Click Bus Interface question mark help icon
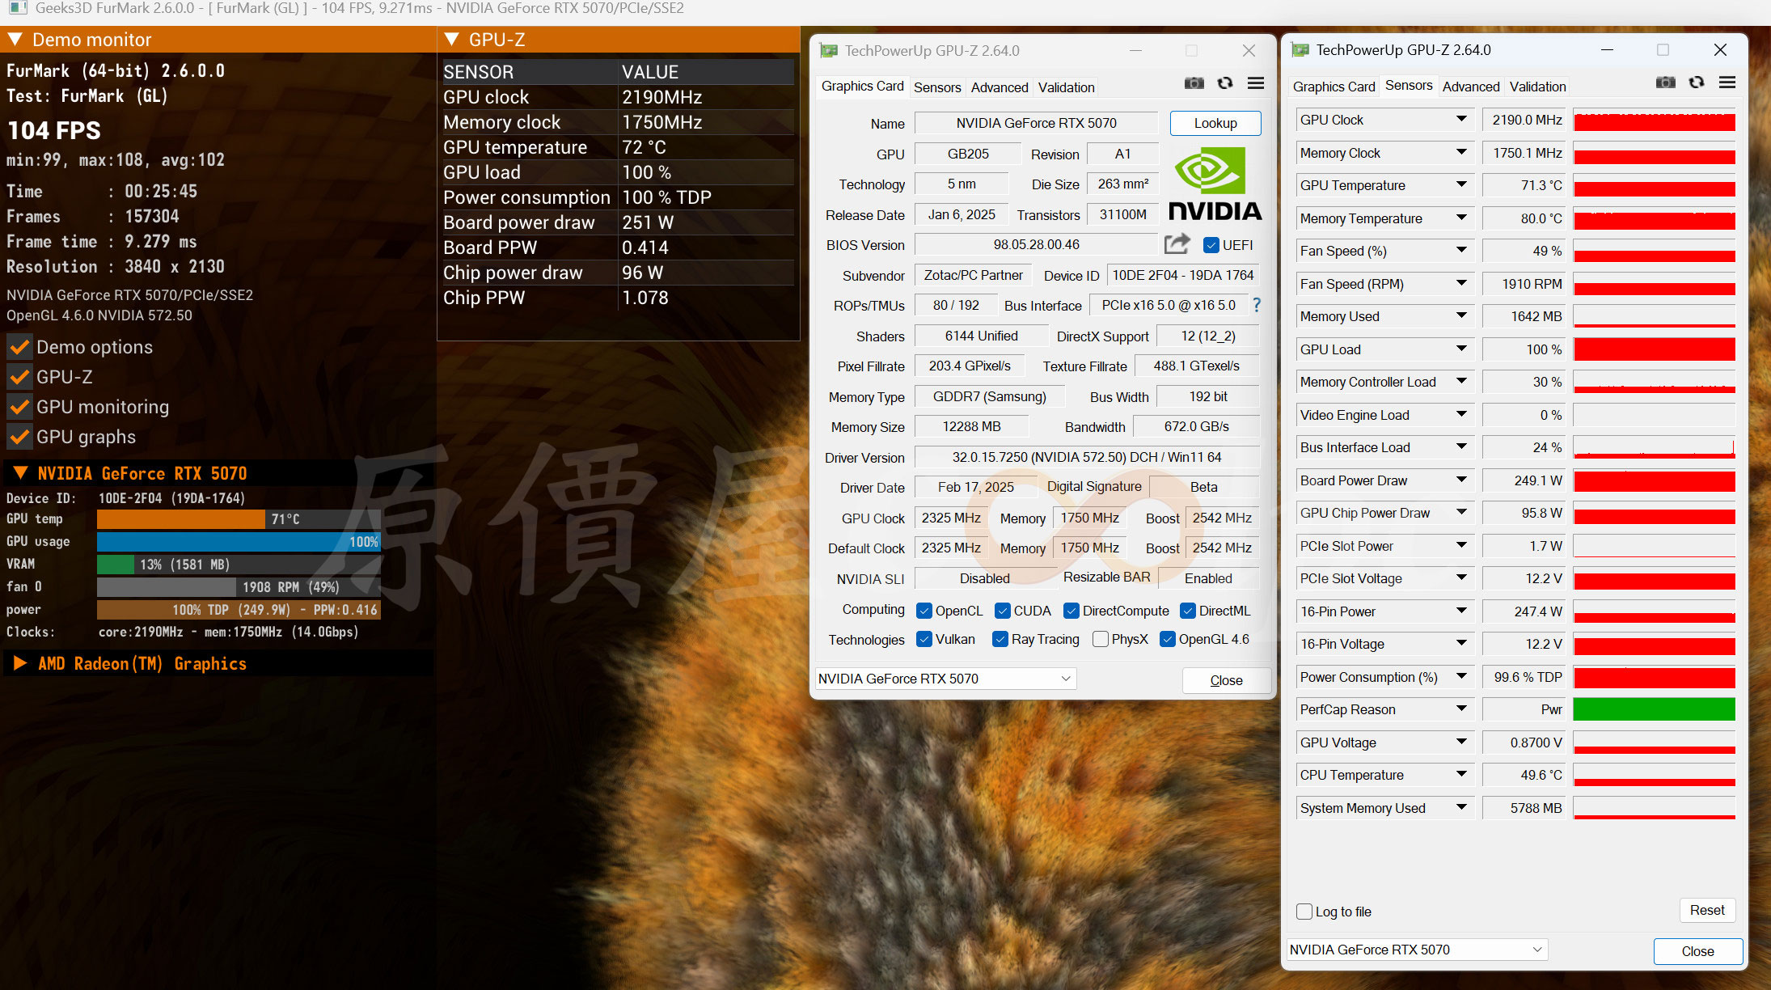This screenshot has width=1771, height=990. tap(1257, 305)
